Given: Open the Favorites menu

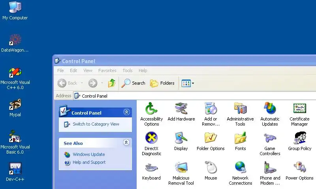Looking at the screenshot, I should pyautogui.click(x=107, y=70).
